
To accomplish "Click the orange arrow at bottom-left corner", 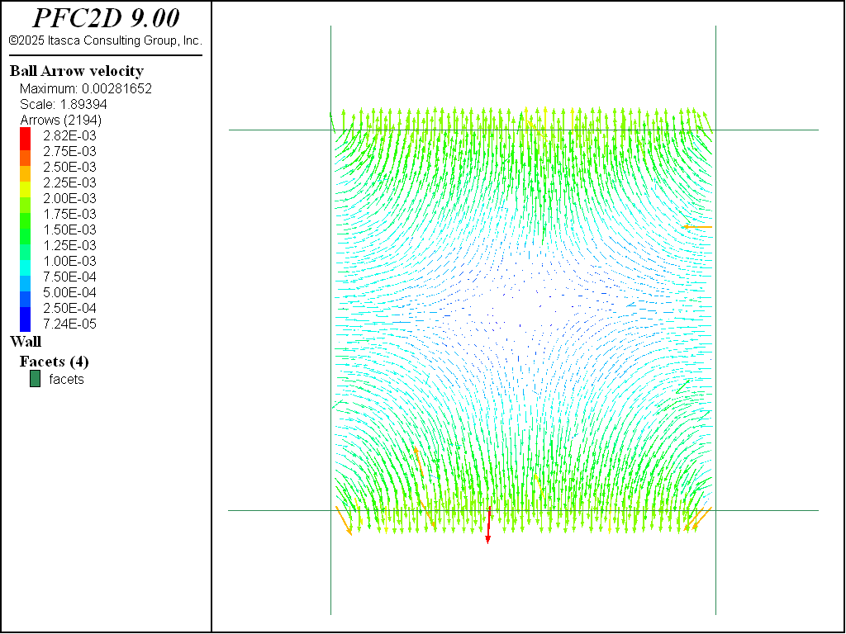I will [x=343, y=521].
